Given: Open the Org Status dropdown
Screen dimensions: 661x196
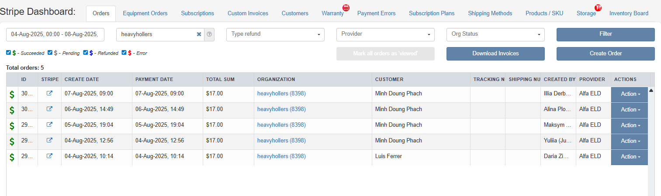Looking at the screenshot, I should [x=495, y=34].
